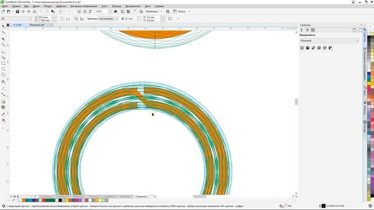Open the Options gear icon

point(168,12)
